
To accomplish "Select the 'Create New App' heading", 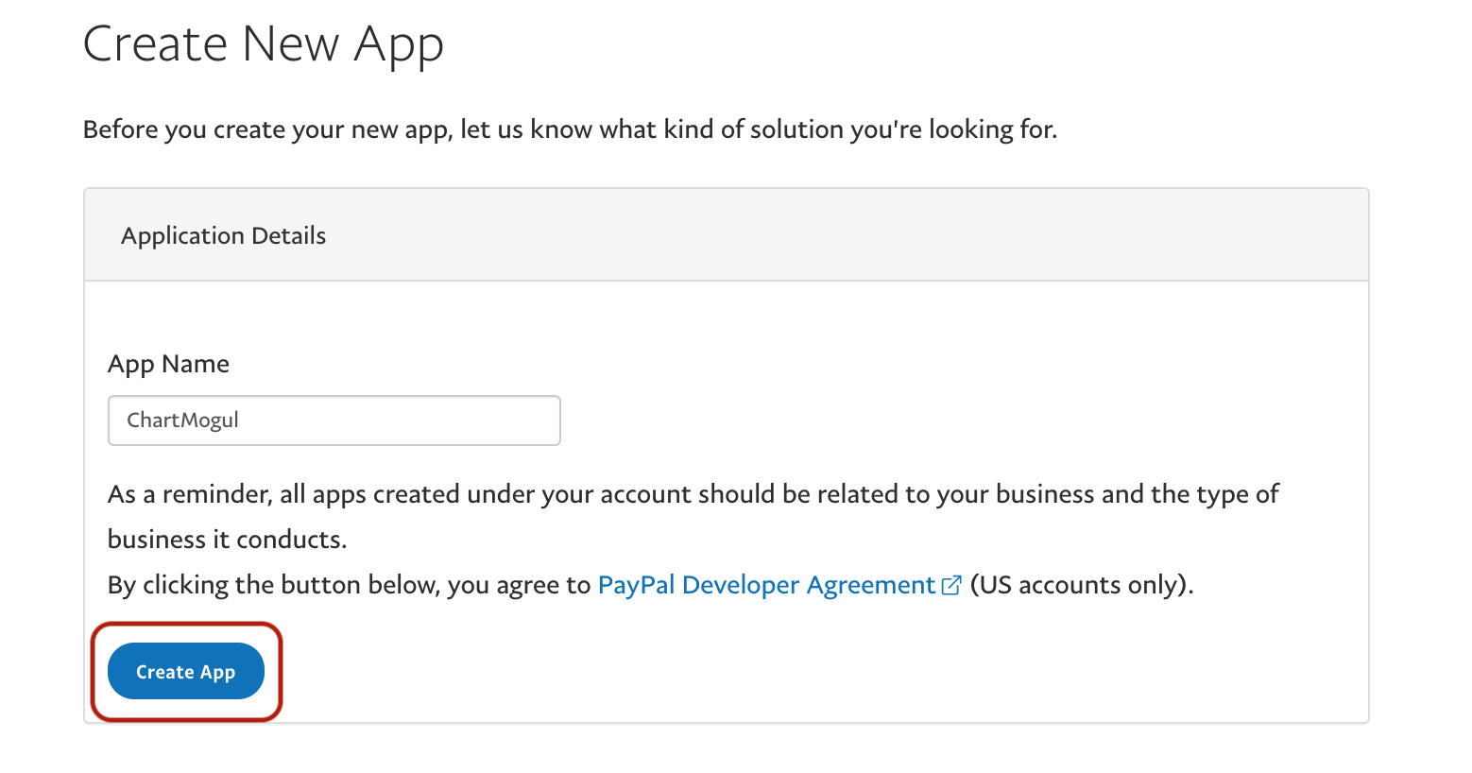I will coord(264,44).
